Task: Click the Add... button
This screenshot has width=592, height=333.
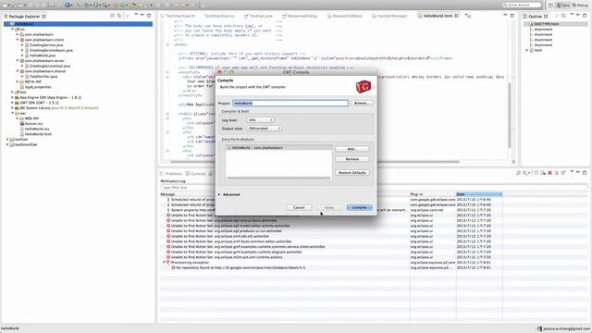Action: pos(352,149)
